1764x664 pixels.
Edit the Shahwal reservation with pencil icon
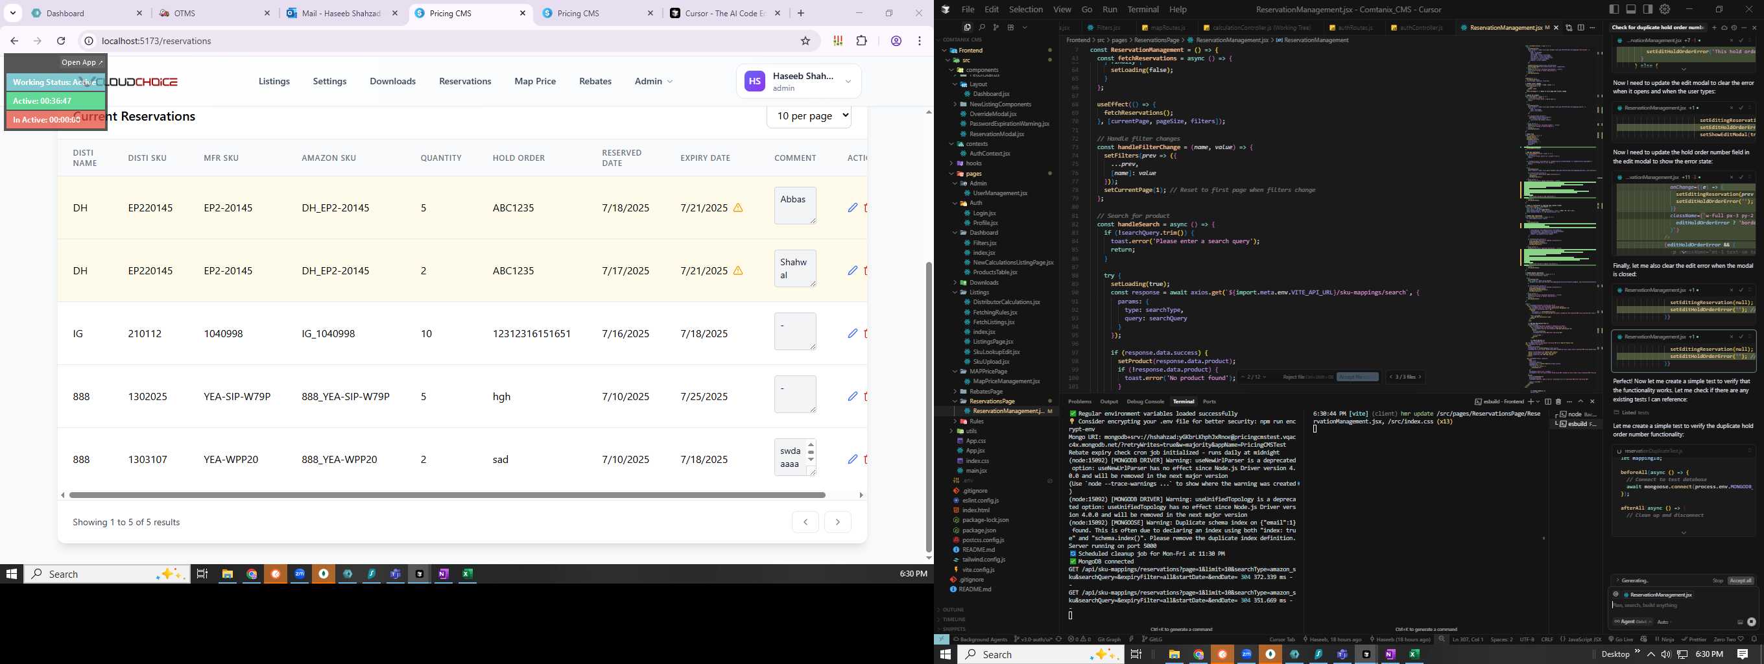(852, 270)
